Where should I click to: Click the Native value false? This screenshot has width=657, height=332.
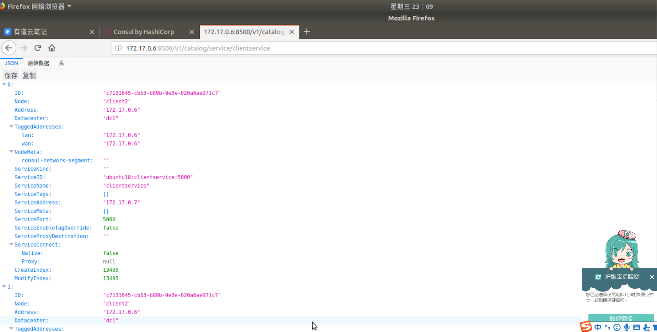[111, 253]
